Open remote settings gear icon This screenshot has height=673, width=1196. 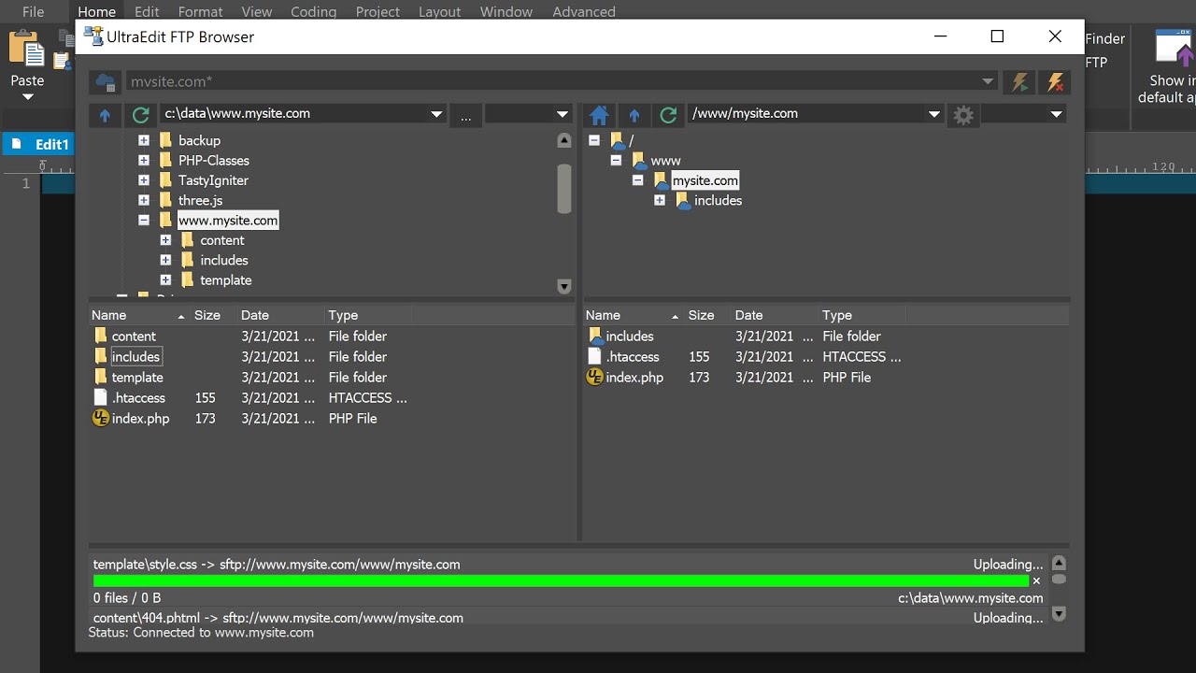tap(963, 115)
